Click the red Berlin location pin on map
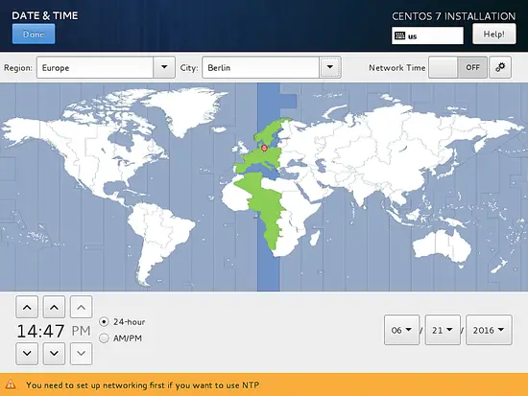 pos(264,148)
